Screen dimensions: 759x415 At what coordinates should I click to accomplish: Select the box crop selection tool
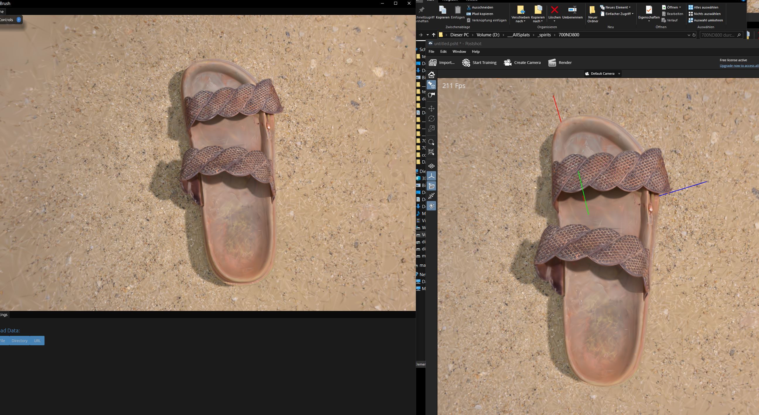coord(431,152)
